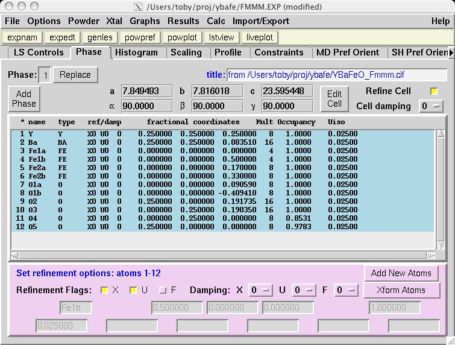Open the F damping dropdown
Viewport: 455px width, 345px height.
coord(346,290)
